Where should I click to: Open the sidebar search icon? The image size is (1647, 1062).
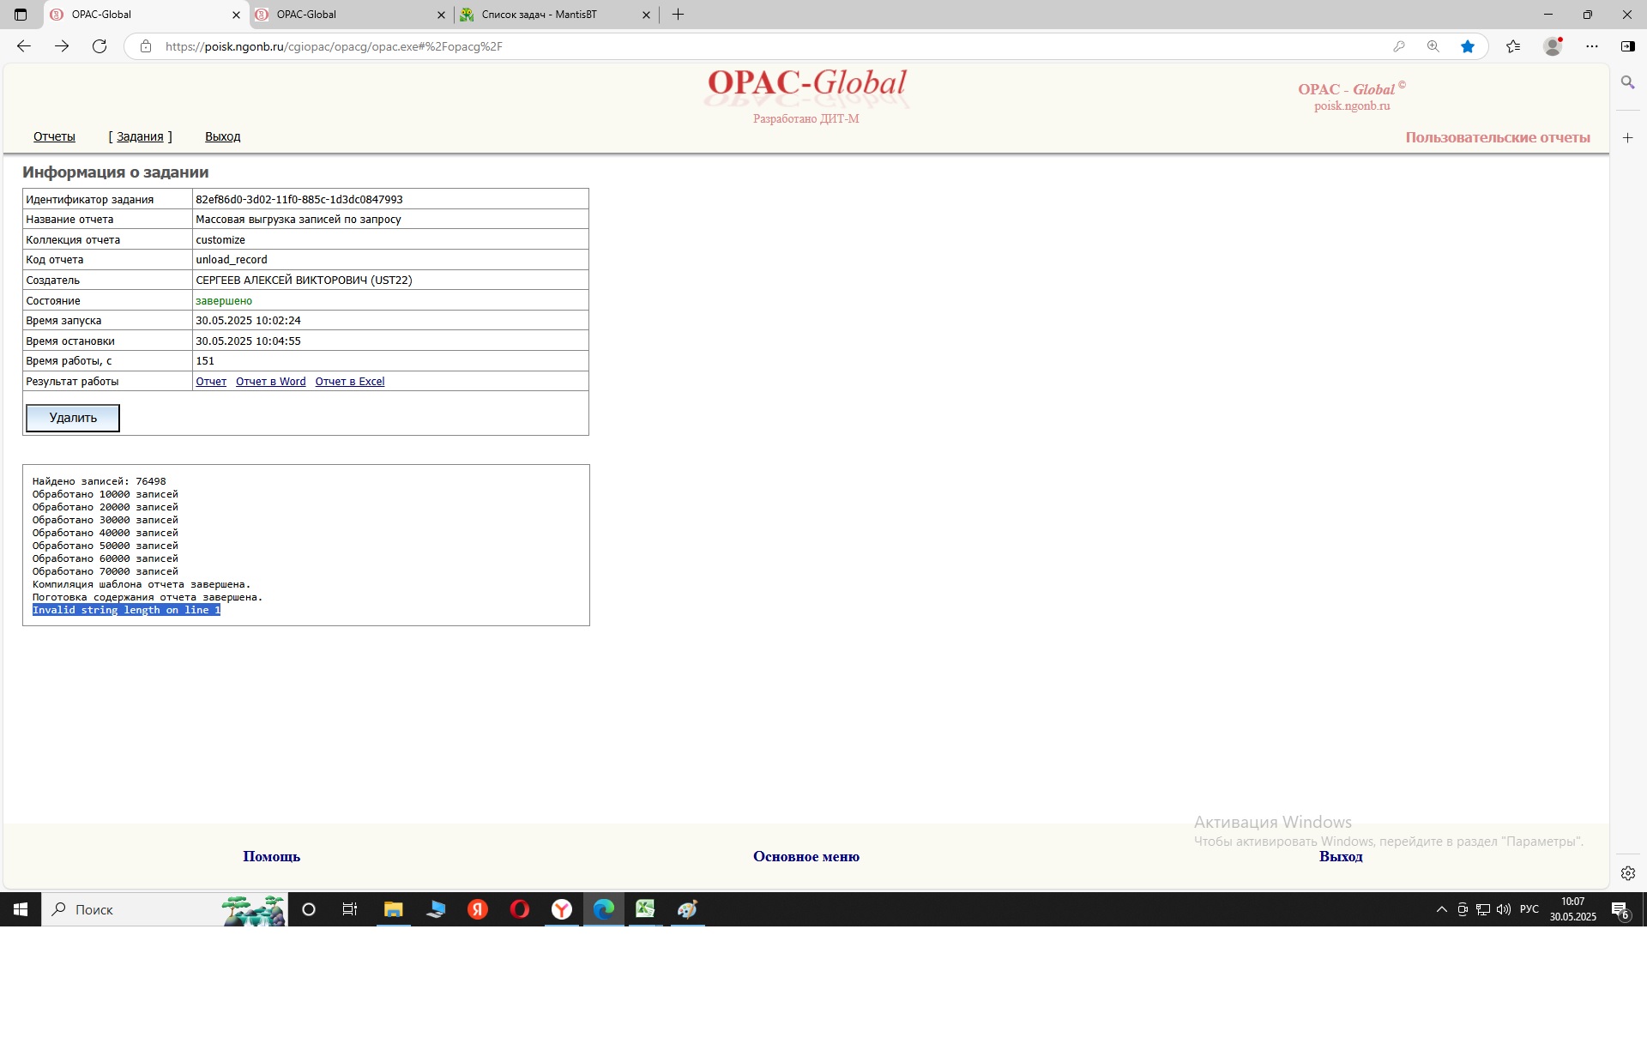1628,83
